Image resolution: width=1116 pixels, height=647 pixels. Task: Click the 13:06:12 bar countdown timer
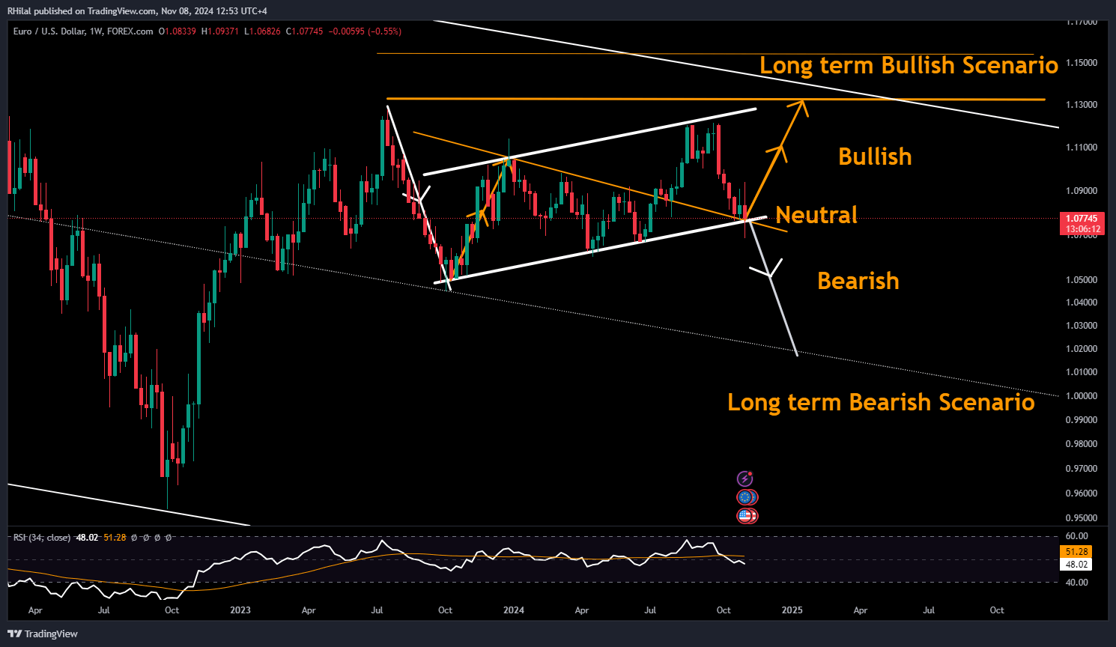pos(1082,229)
